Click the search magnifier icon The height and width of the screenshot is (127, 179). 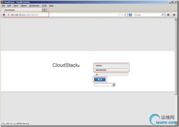163,15
